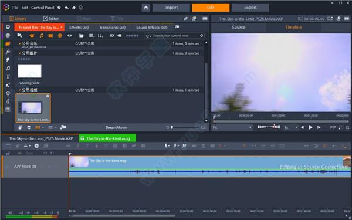Select the clip on A/V Track (1)

click(209, 167)
